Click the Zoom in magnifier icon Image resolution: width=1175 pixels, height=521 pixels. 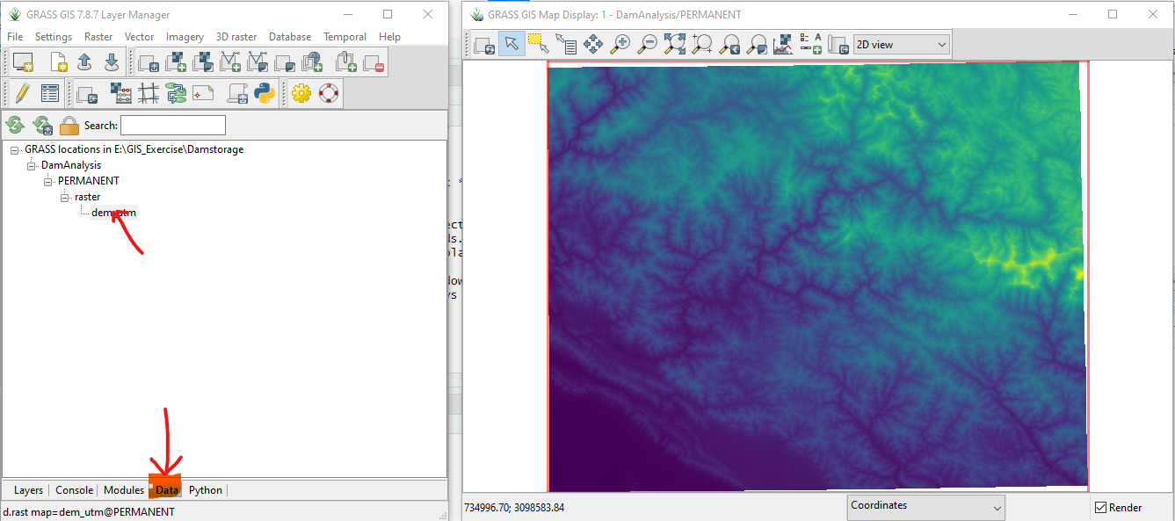point(620,44)
